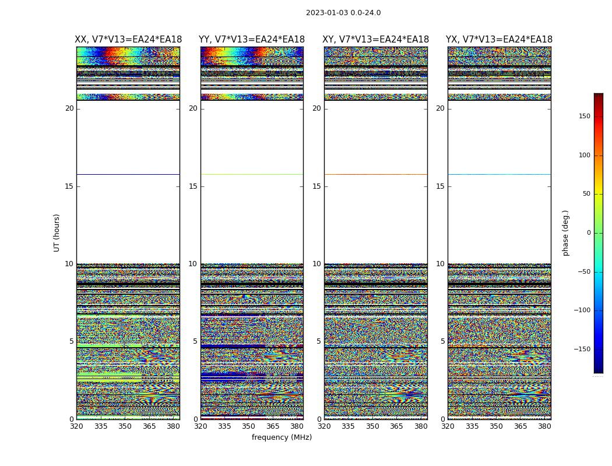Viewport: 612px width, 466px height.
Task: Click the 100 tick label on colorbar
Action: point(585,155)
